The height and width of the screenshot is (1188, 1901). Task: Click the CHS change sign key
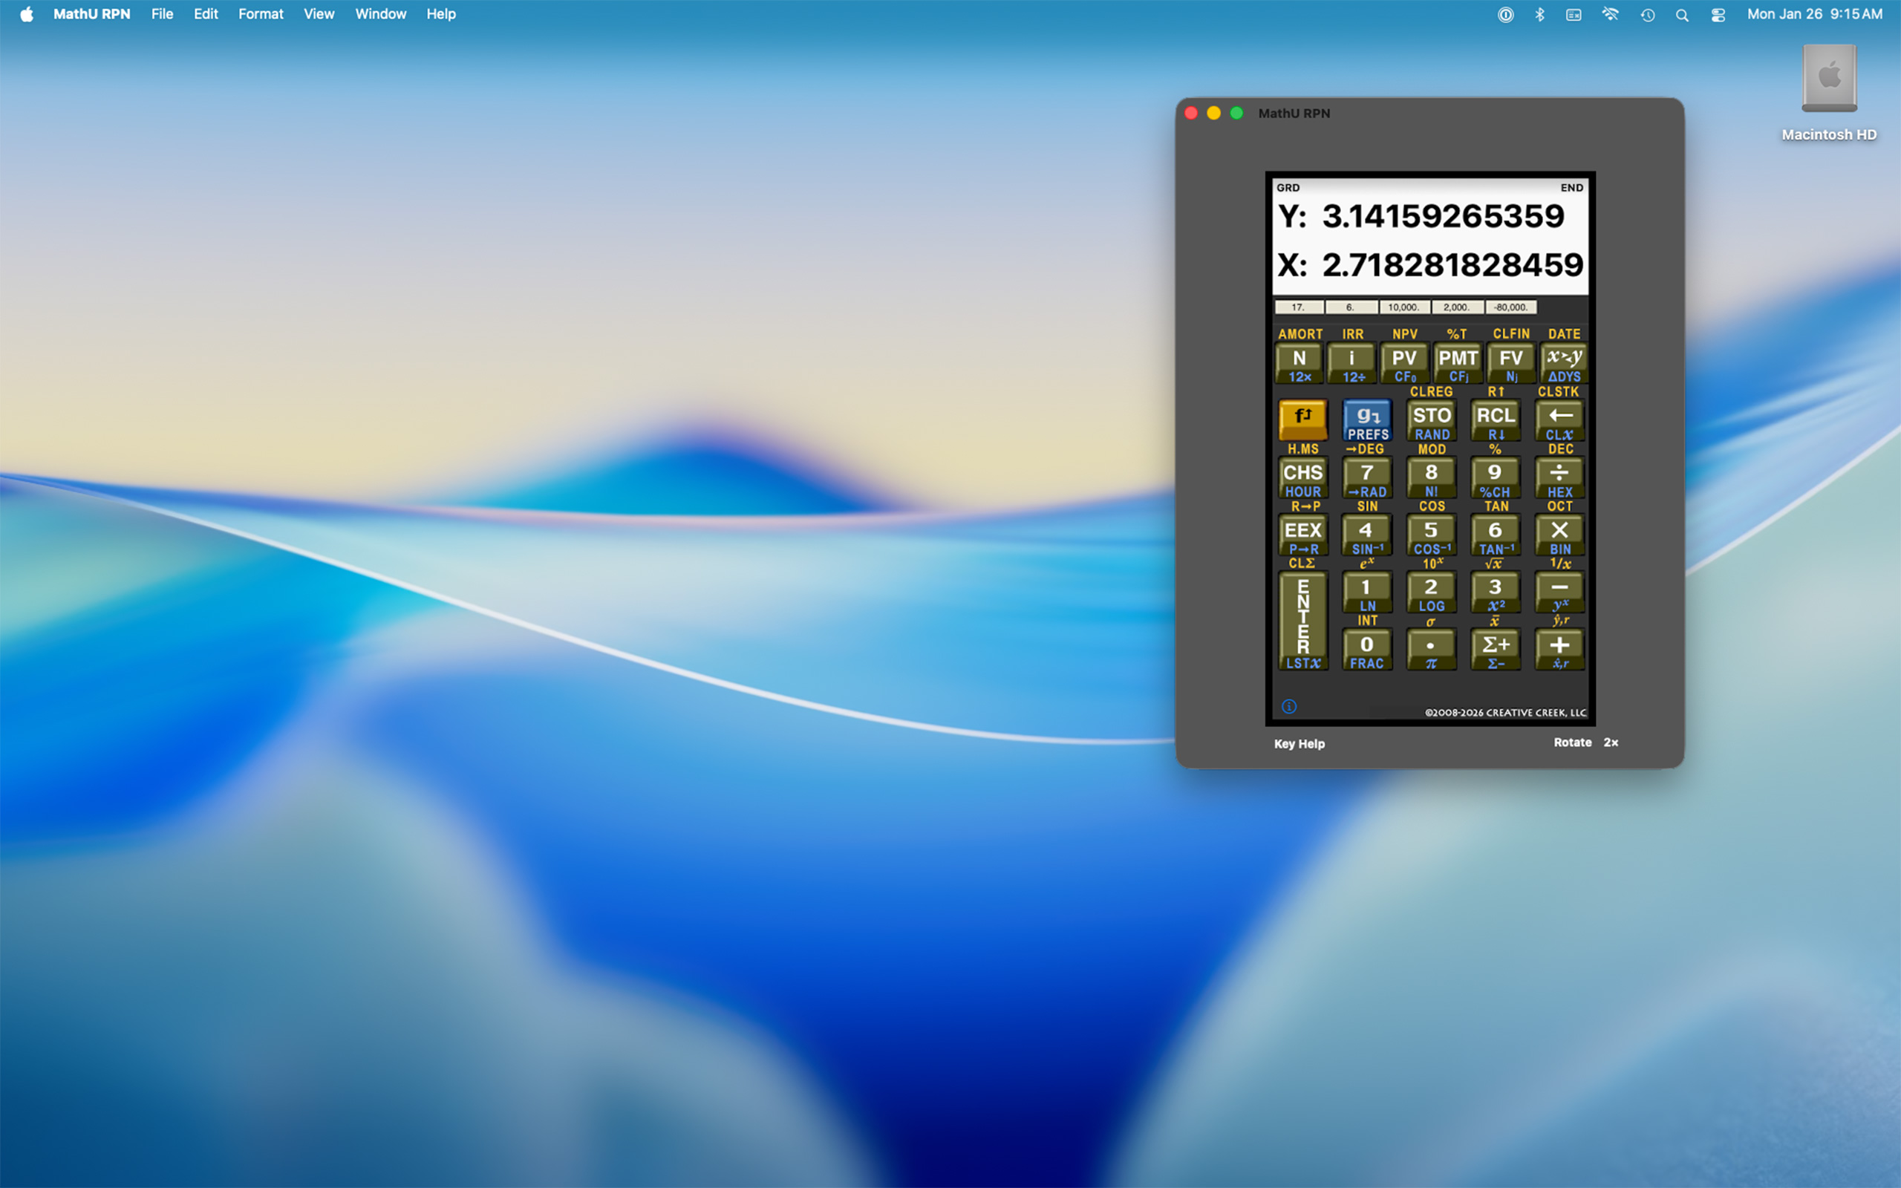point(1303,477)
